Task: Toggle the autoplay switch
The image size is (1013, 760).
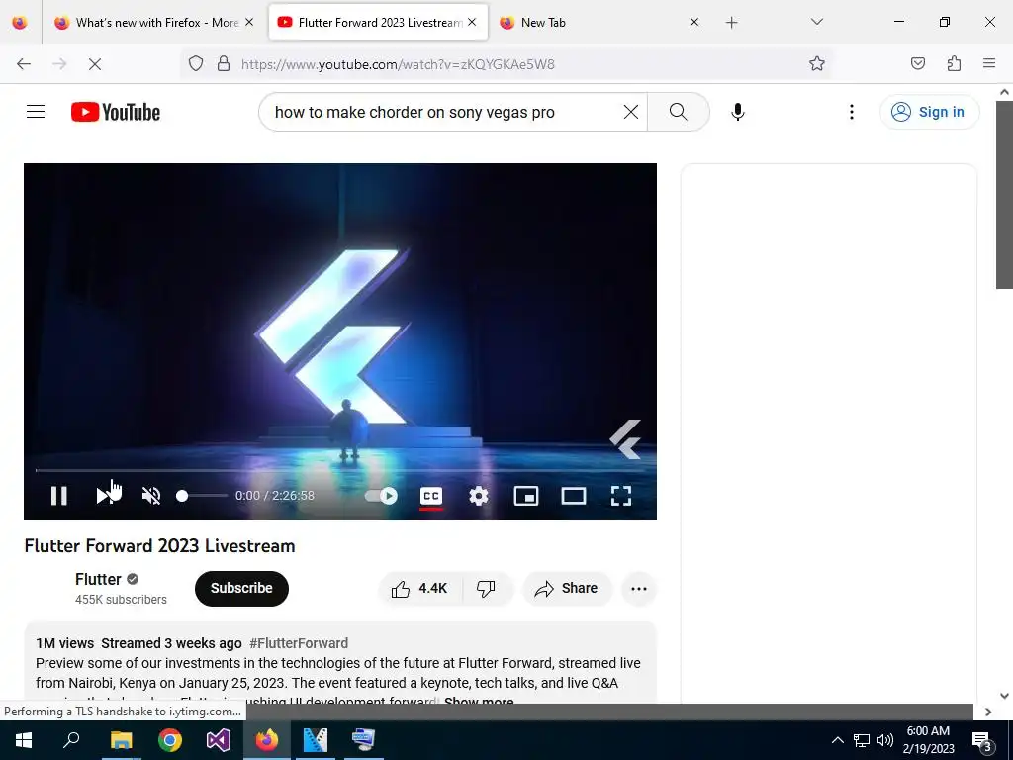Action: [381, 496]
